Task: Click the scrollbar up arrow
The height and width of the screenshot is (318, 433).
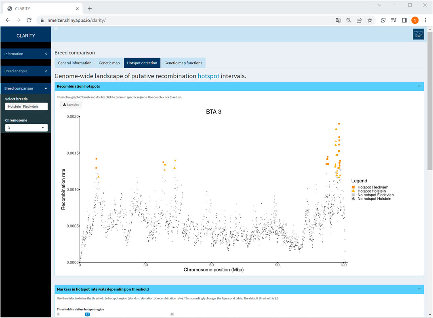Action: pyautogui.click(x=430, y=29)
